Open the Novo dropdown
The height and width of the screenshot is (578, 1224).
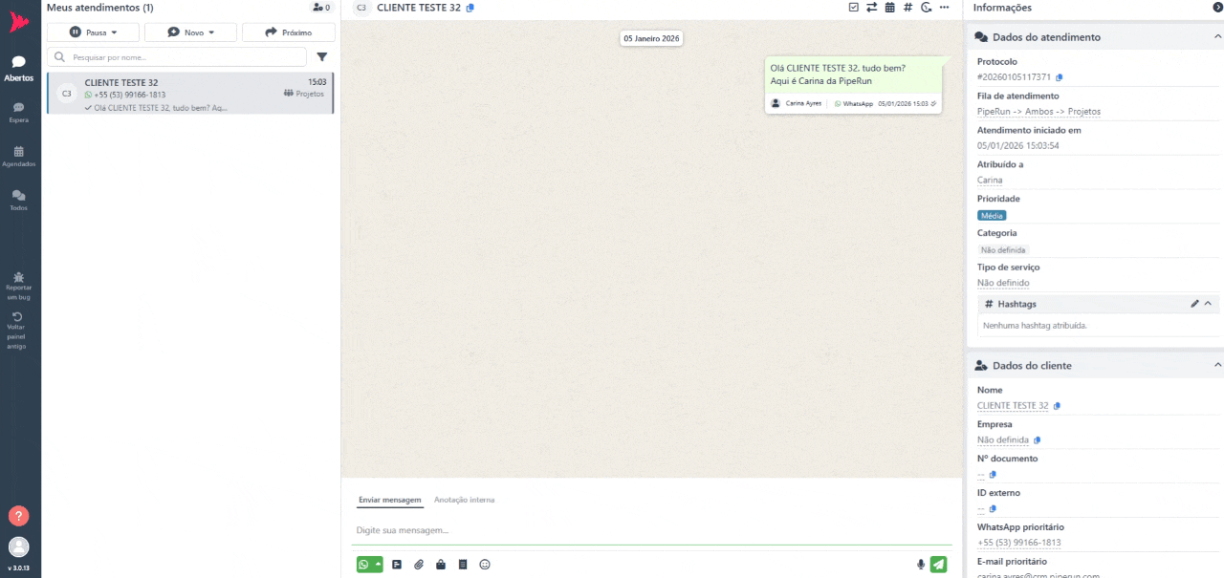click(x=190, y=32)
